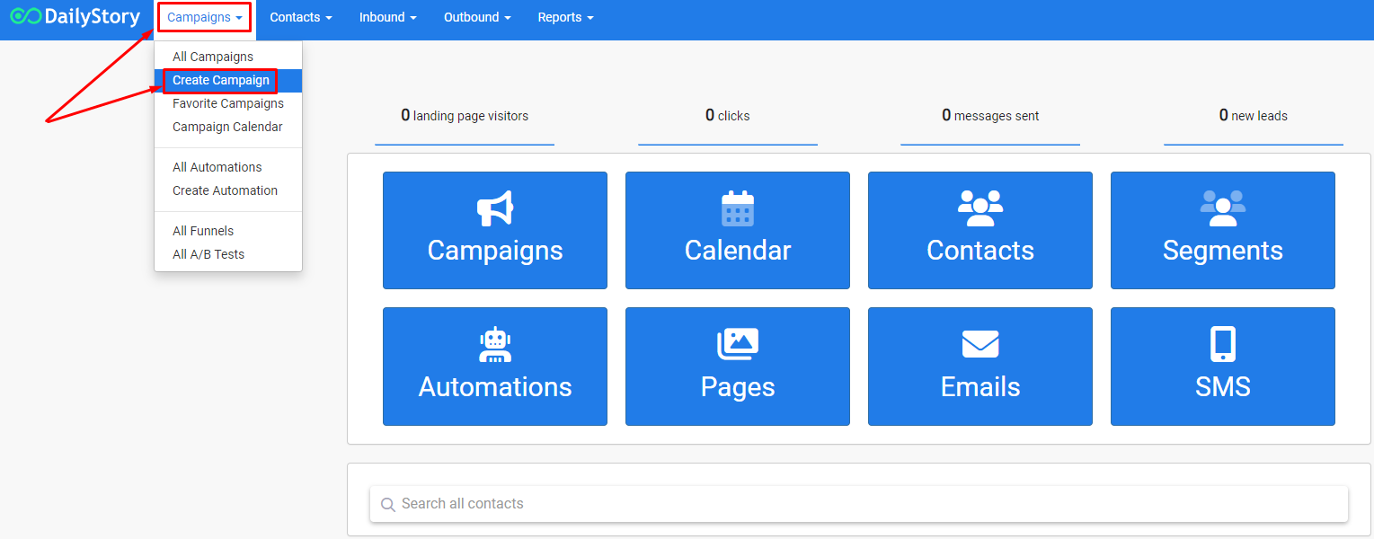Click the DailyStory logo
Image resolution: width=1374 pixels, height=539 pixels.
[x=75, y=17]
